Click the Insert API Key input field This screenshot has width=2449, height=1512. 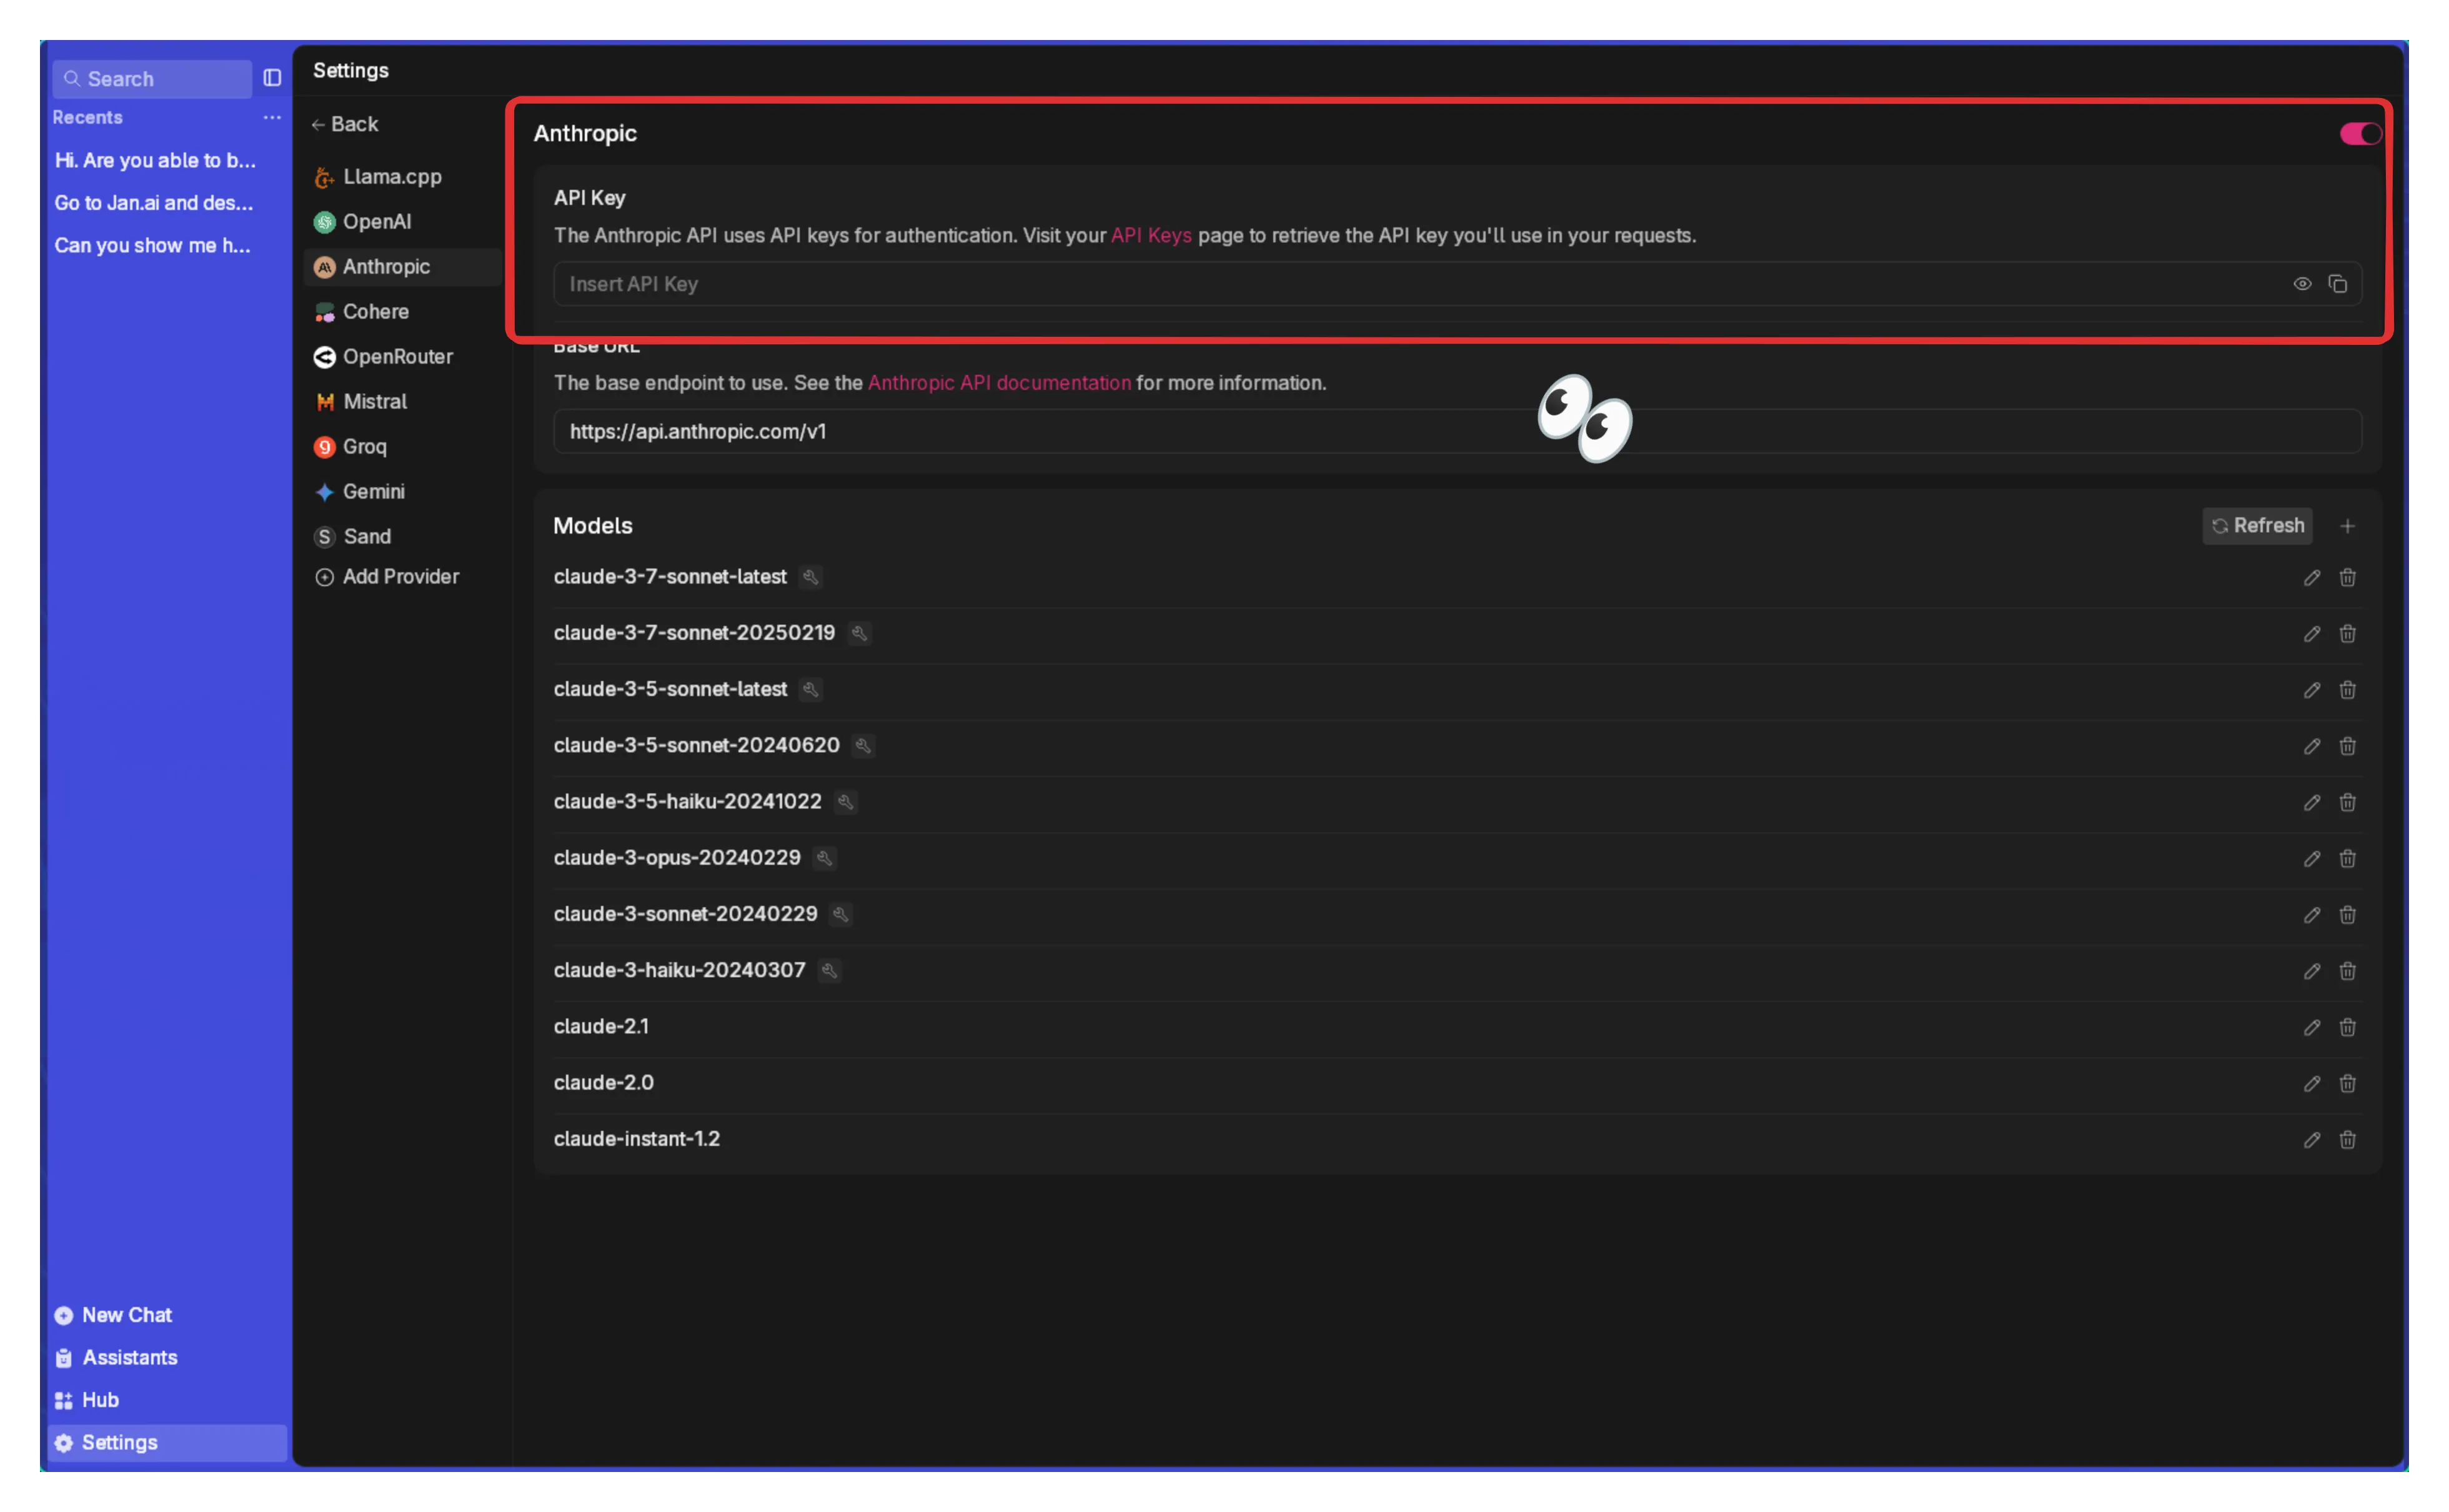(1200, 284)
